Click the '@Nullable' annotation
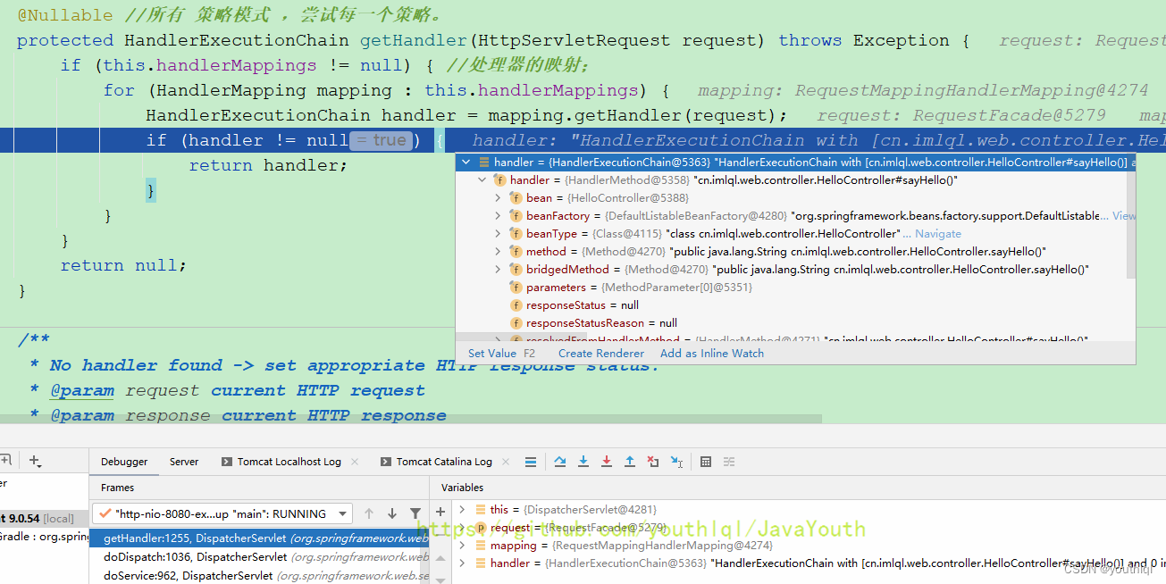The image size is (1166, 584). pyautogui.click(x=65, y=15)
